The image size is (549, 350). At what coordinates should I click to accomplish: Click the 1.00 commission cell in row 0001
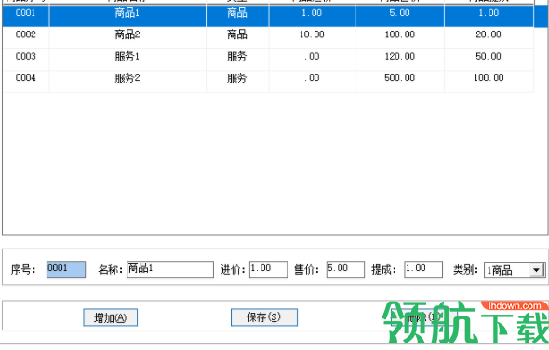point(489,16)
